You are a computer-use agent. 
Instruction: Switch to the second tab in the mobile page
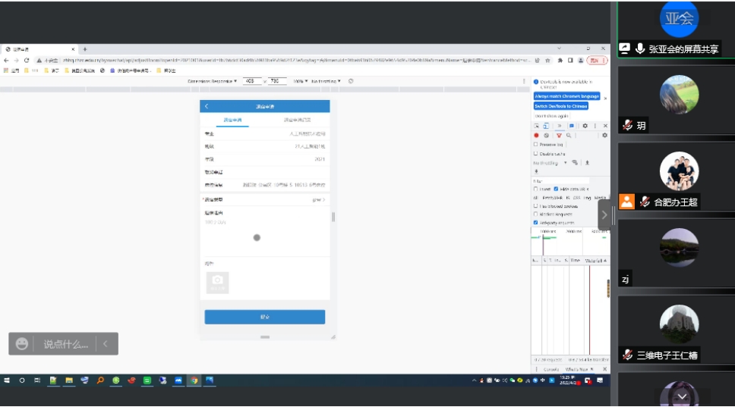[x=297, y=120]
